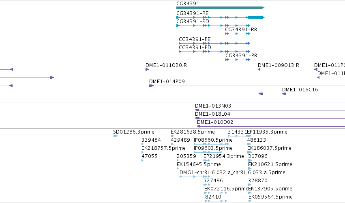Click the SD01286.3prime arrow glyph
The width and height of the screenshot is (345, 203).
(x=115, y=136)
